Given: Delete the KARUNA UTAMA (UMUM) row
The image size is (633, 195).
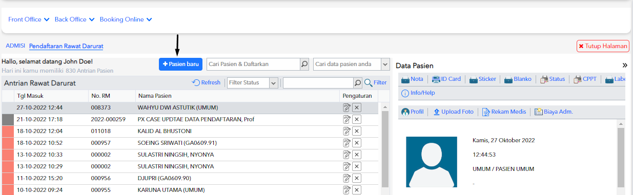Looking at the screenshot, I should [x=357, y=190].
